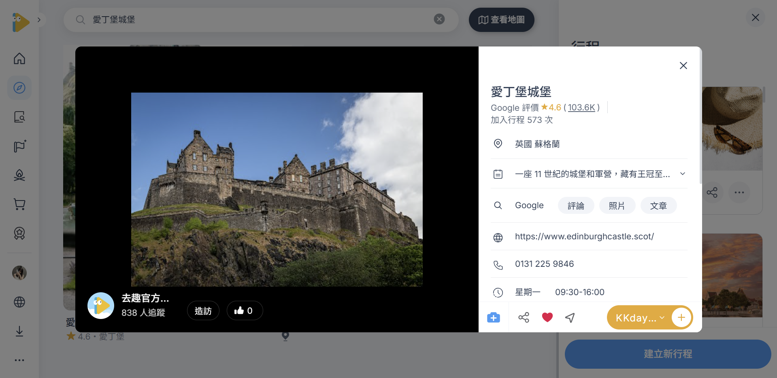Expand the castle description text
Screen dimensions: 777x378
click(x=683, y=174)
